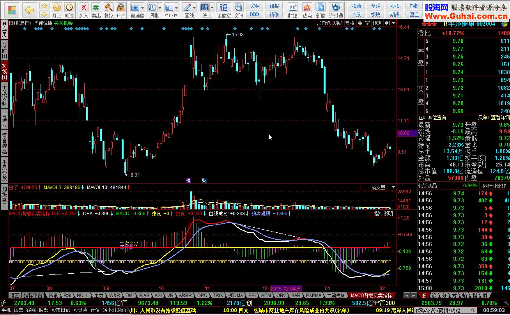Screen dimensions: 510x315
Task: Expand the 自选股 dropdown arrow
Action: coord(142,7)
